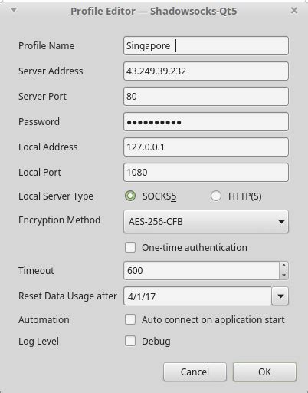The image size is (308, 393).
Task: Click the Local Server Type label
Action: pos(56,196)
